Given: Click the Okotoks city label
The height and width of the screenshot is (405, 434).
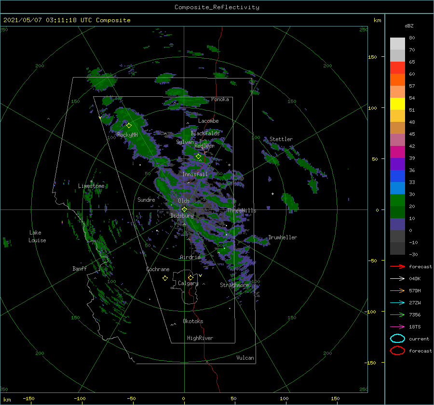Looking at the screenshot, I should (193, 321).
